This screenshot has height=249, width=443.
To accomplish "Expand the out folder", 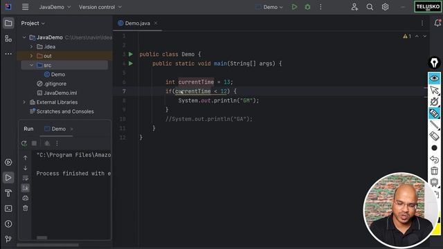I will coord(31,56).
